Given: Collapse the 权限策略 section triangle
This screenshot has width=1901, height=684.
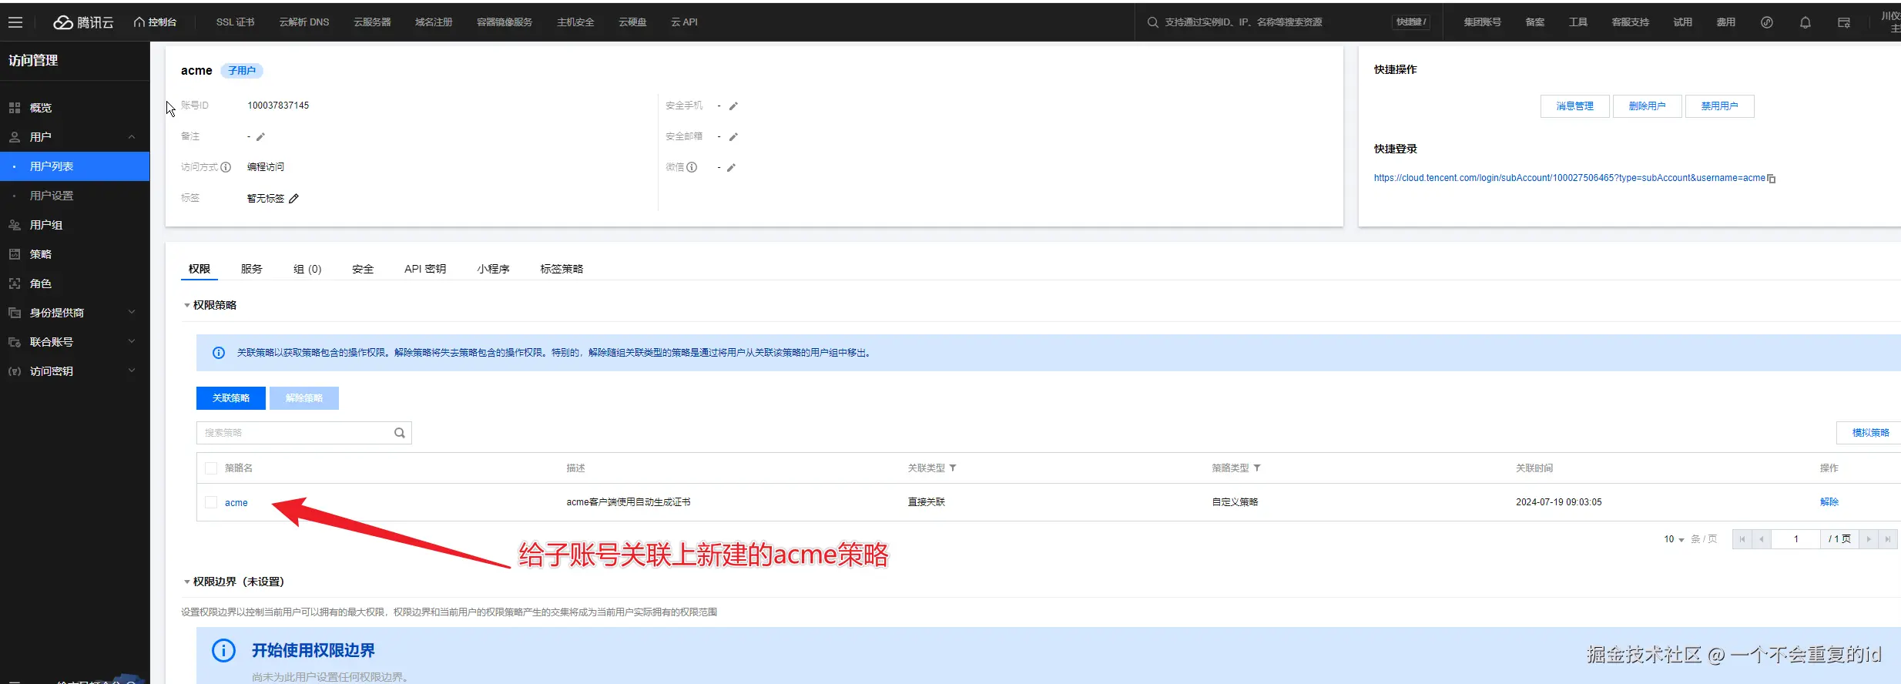Looking at the screenshot, I should (x=187, y=306).
